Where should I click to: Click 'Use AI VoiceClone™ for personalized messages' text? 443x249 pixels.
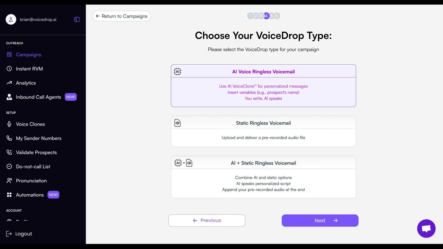(x=263, y=86)
